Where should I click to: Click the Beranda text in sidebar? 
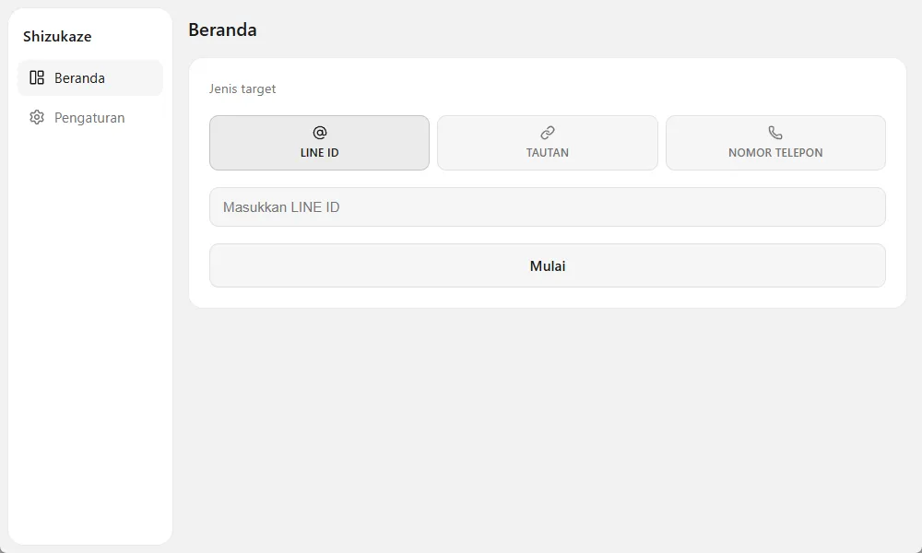pos(79,78)
